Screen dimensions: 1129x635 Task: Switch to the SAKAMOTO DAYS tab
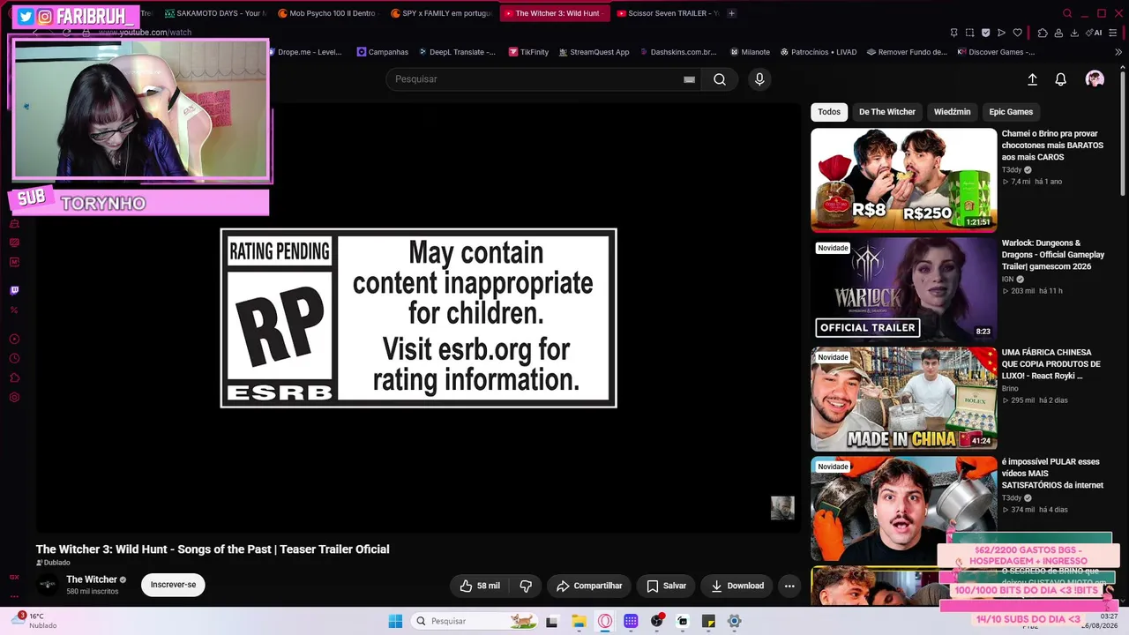(x=214, y=13)
